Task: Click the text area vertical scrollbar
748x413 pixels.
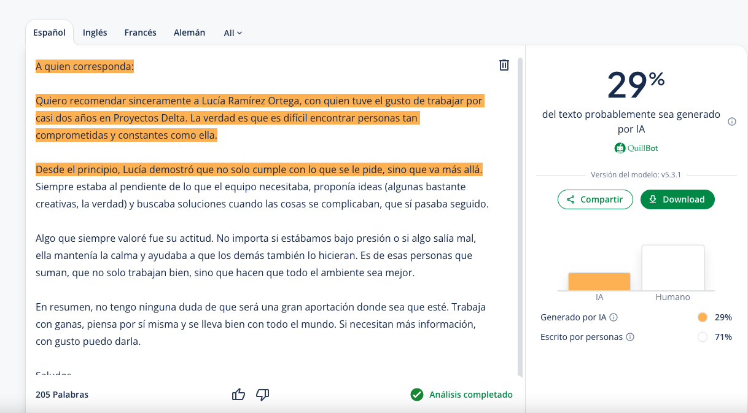Action: click(520, 215)
